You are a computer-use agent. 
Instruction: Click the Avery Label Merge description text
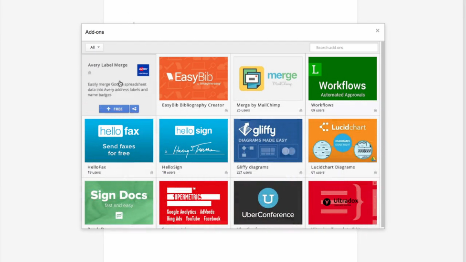(x=117, y=89)
